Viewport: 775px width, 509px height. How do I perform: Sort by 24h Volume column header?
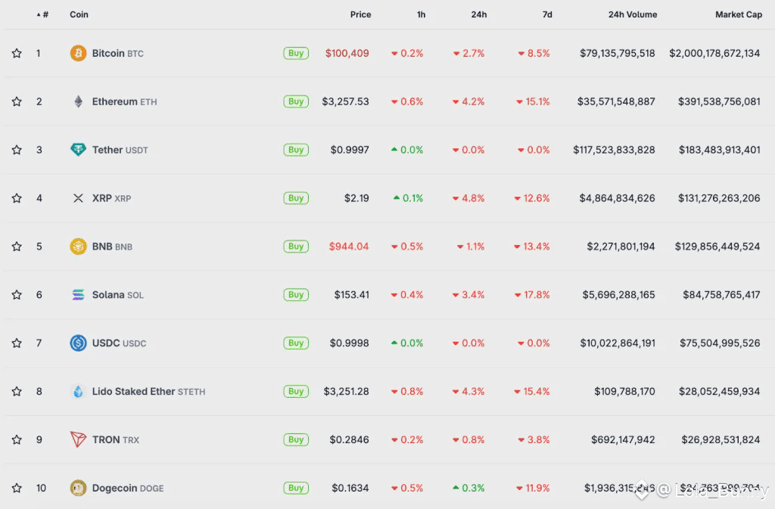(632, 14)
